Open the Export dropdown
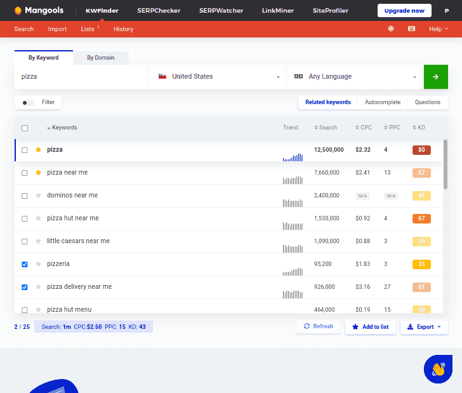The width and height of the screenshot is (462, 393). point(424,327)
